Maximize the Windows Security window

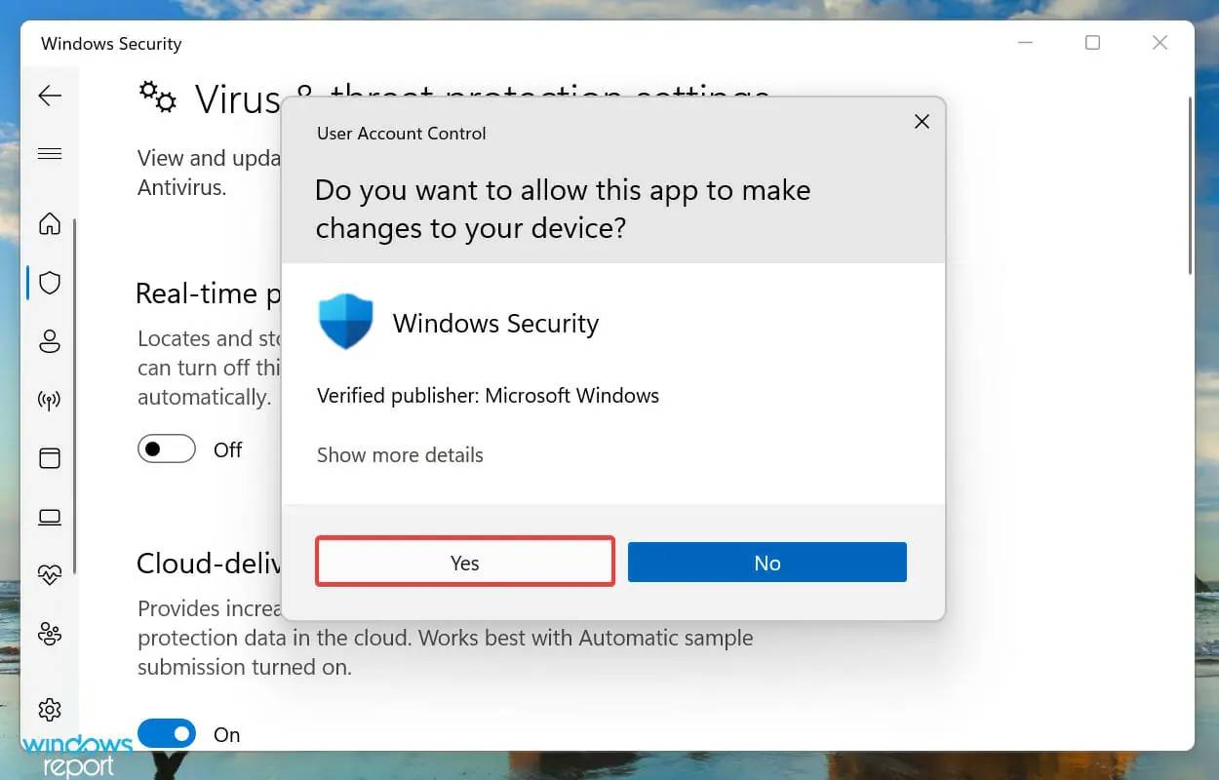1092,43
